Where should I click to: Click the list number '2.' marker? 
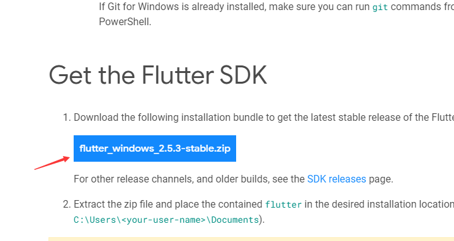click(x=67, y=205)
